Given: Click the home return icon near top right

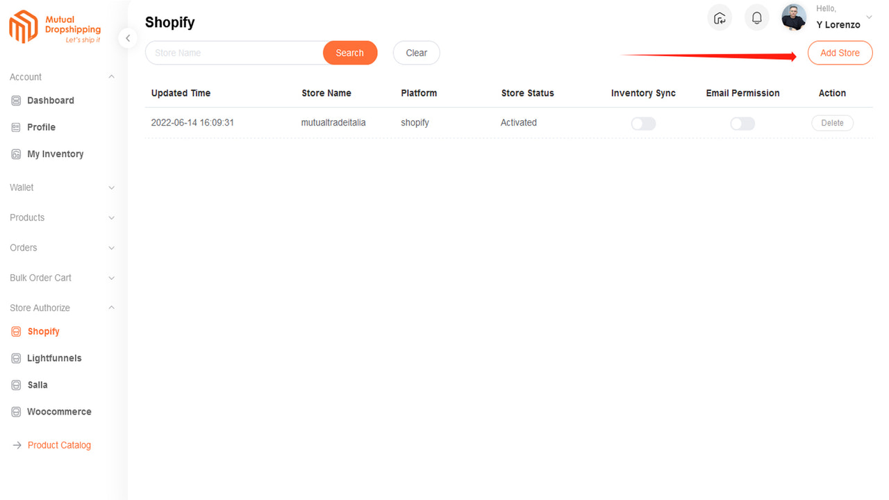Looking at the screenshot, I should 720,17.
